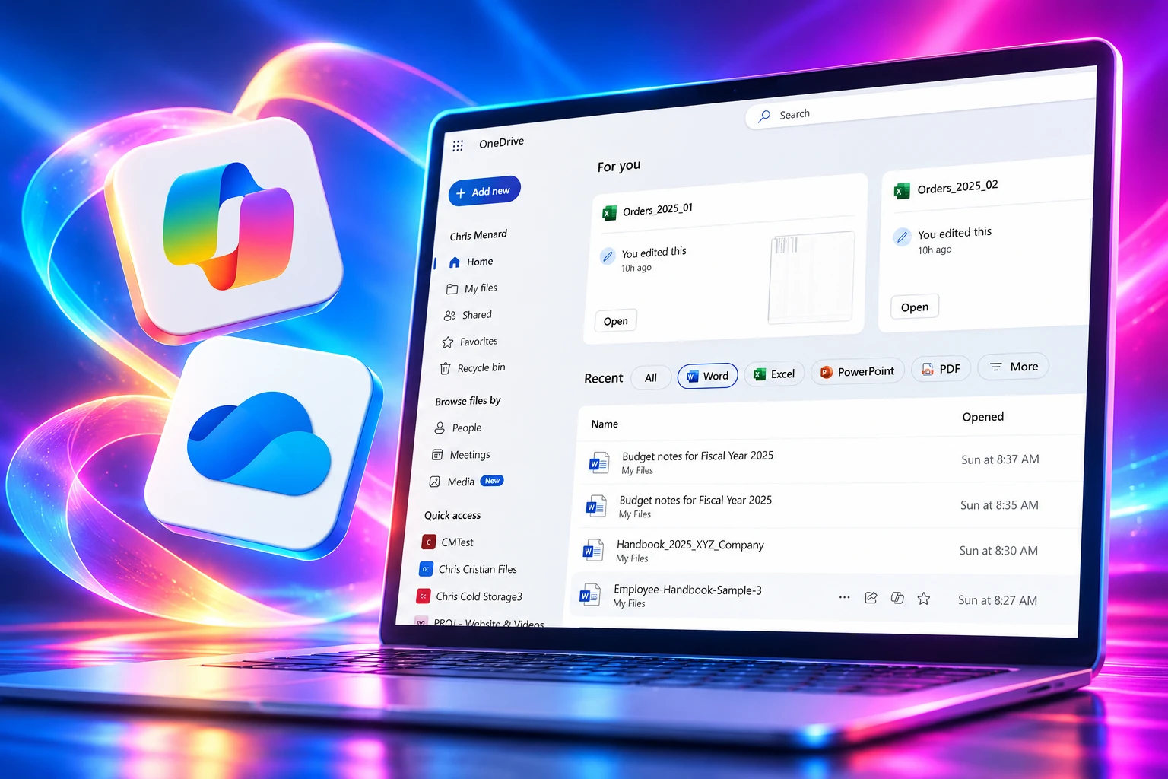
Task: Click into the Search field
Action: point(920,104)
